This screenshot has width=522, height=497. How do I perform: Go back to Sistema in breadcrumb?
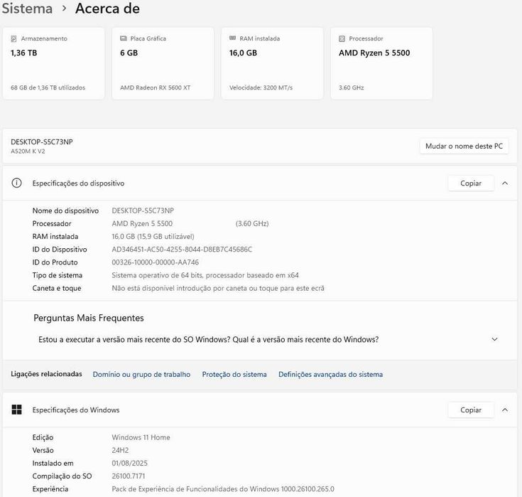click(x=27, y=9)
